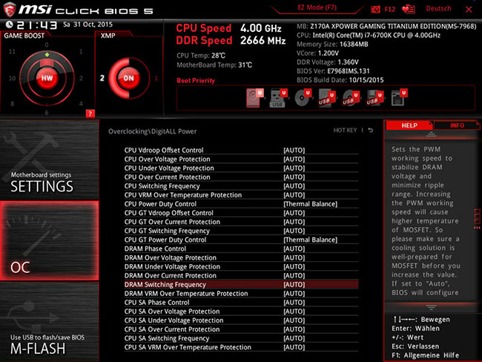Open the OC overclocking section

[x=49, y=241]
